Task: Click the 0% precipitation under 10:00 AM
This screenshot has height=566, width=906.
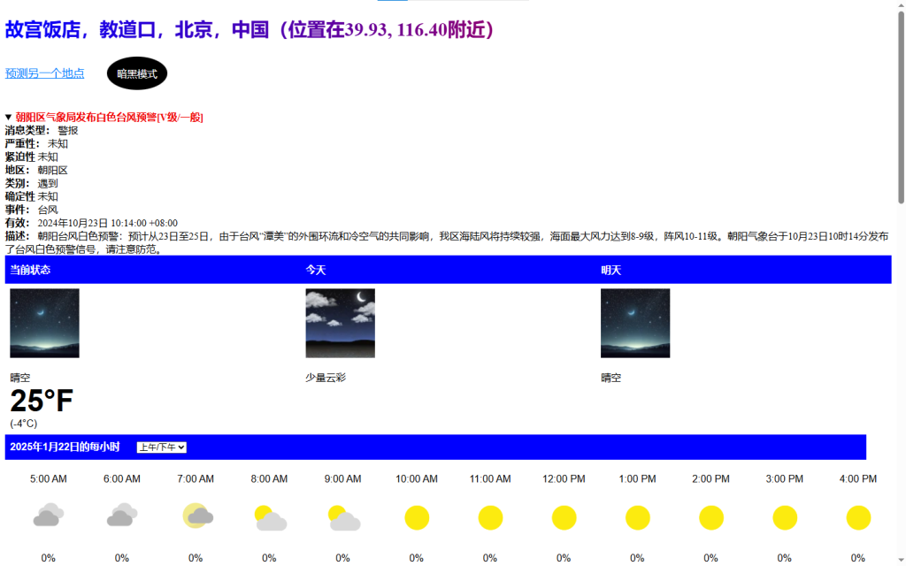Action: point(417,558)
